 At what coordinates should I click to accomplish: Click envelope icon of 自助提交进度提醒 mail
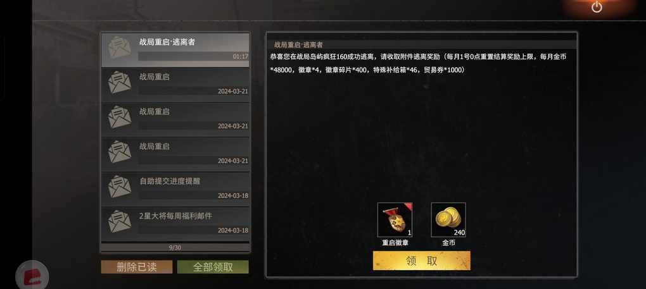(120, 187)
